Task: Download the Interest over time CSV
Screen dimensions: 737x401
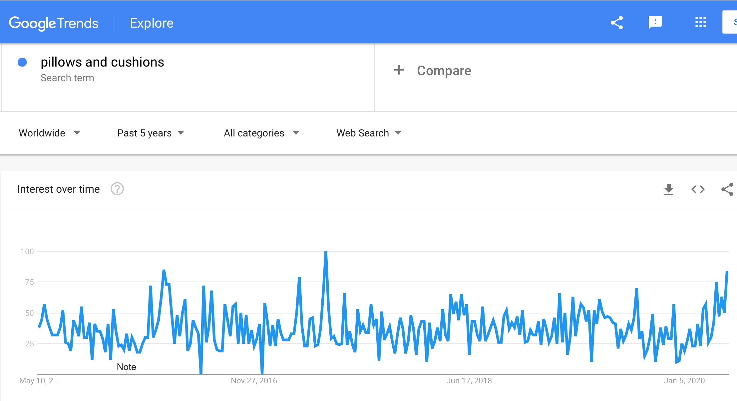Action: point(668,189)
